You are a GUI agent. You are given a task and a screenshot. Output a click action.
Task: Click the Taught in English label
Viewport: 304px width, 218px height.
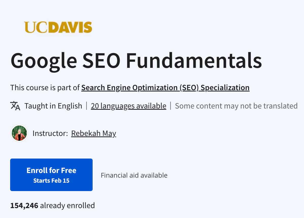pos(53,106)
